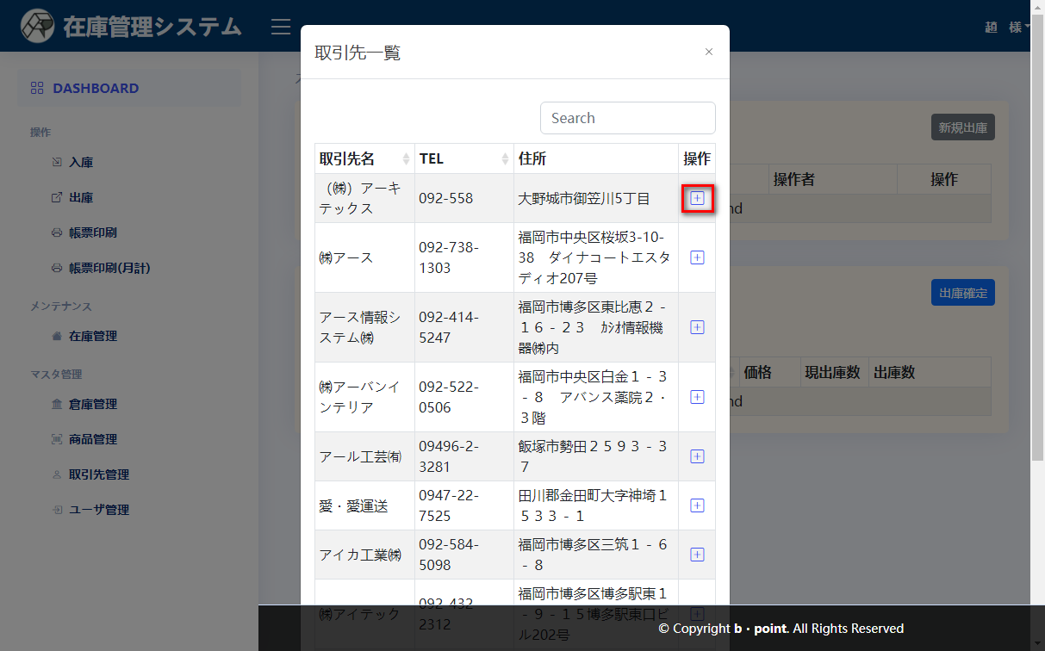
Task: Navigate to 取引先管理 in sidebar
Action: [98, 474]
